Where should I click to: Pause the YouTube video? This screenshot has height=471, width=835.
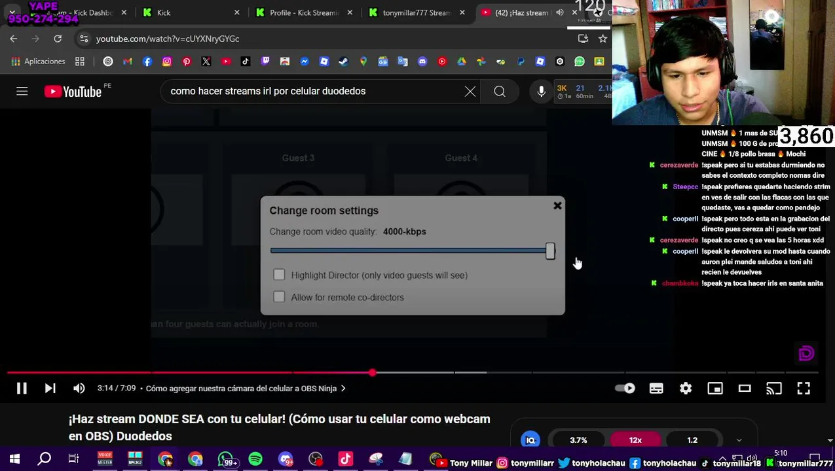[22, 389]
